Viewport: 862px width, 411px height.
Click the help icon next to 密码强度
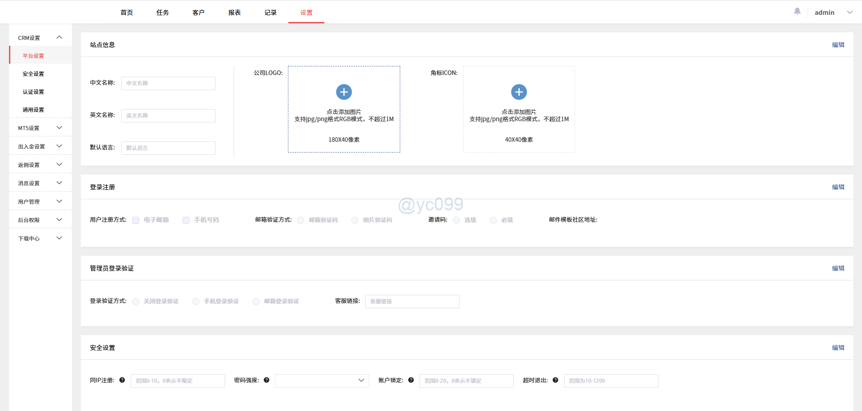click(266, 380)
